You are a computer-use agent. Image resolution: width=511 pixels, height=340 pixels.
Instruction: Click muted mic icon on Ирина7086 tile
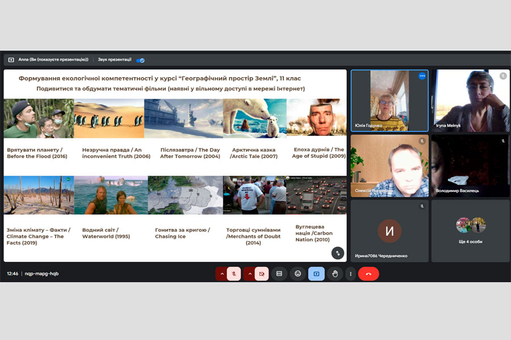[422, 206]
